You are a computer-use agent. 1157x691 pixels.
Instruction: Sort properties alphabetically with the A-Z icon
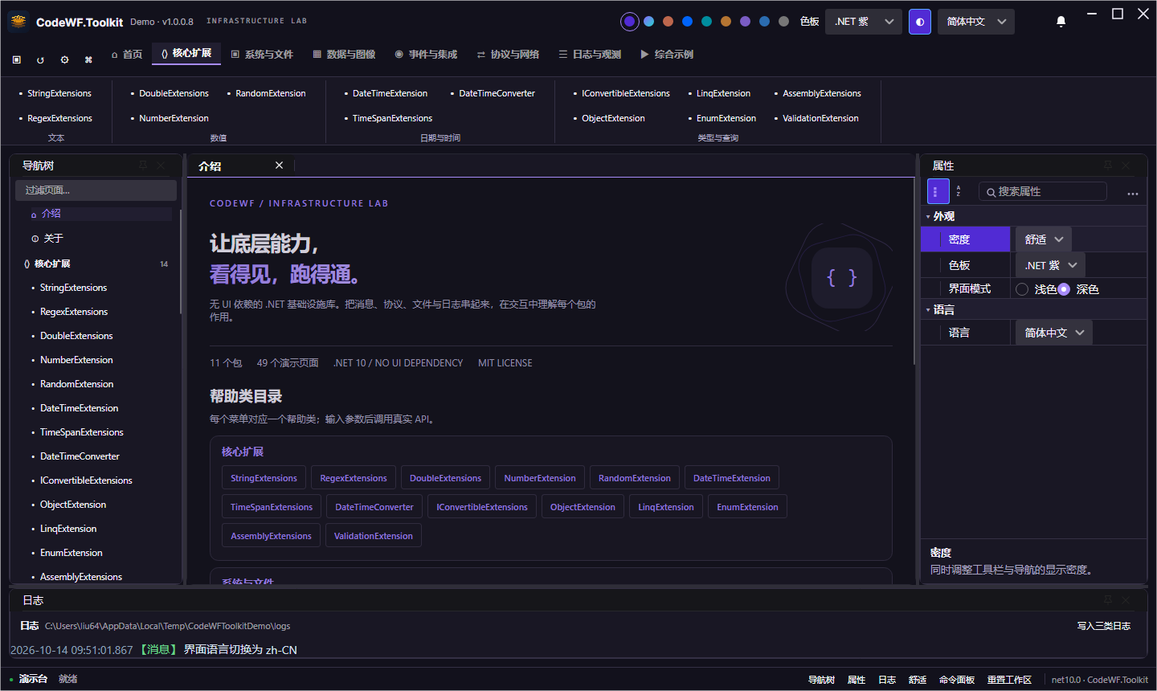[x=959, y=191]
